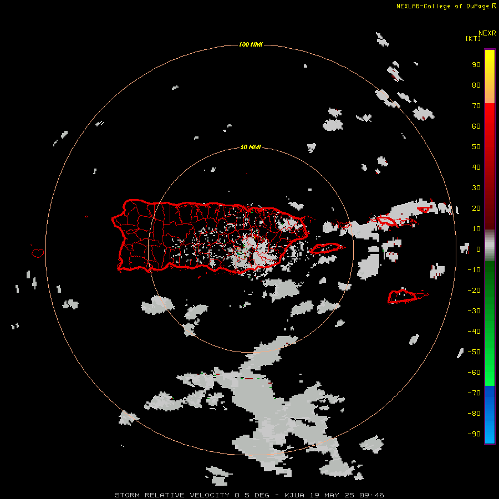Click the Storm Relative Velocity caption at bottom

click(x=249, y=495)
